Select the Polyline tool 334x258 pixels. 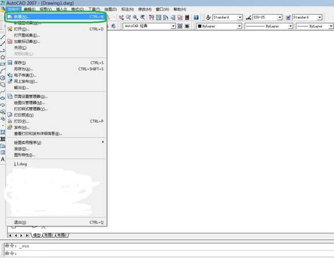point(2,51)
